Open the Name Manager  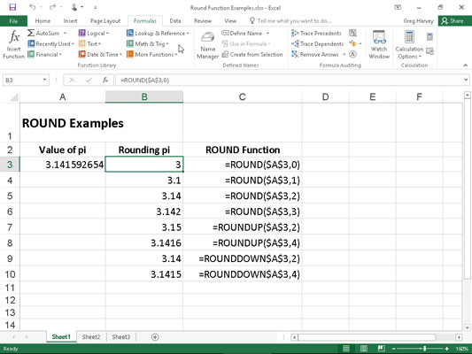pyautogui.click(x=208, y=45)
